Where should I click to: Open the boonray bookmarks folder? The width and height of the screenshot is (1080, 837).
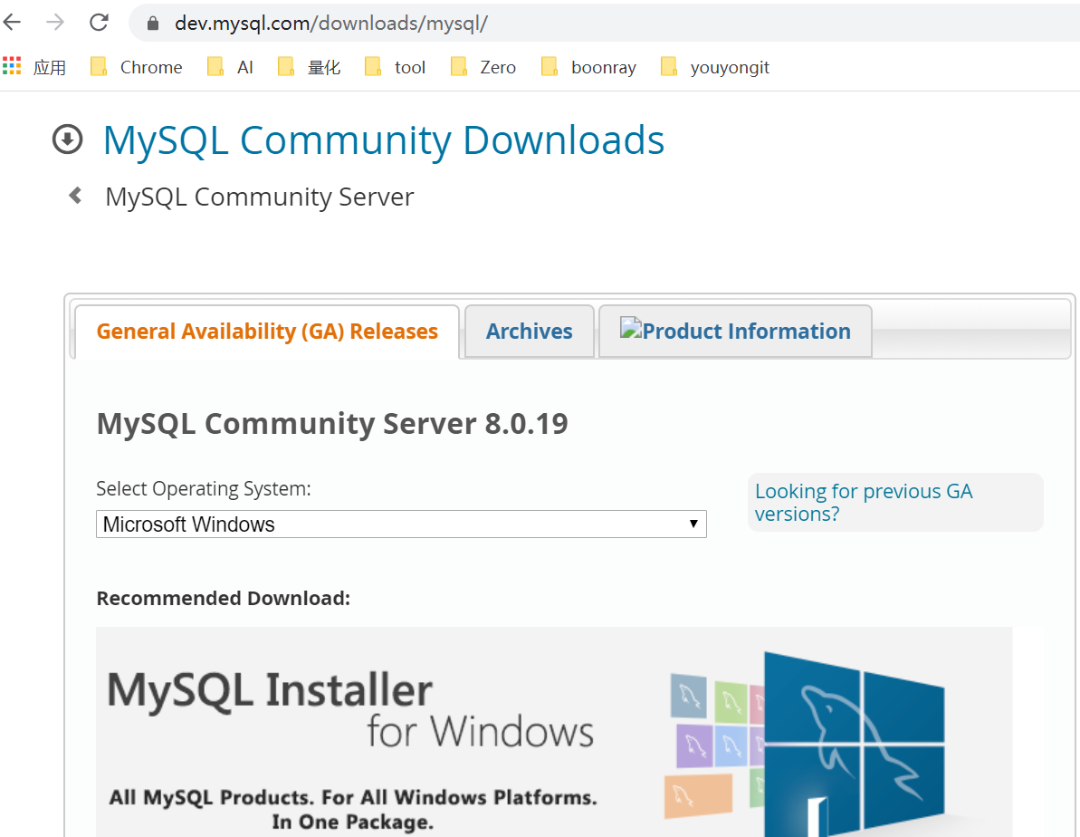point(588,67)
